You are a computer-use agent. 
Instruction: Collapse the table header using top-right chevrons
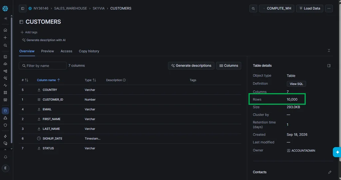point(329,51)
